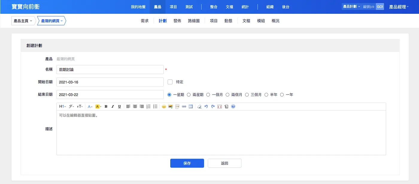Image resolution: width=419 pixels, height=184 pixels.
Task: Center-align the description text
Action: click(x=135, y=107)
